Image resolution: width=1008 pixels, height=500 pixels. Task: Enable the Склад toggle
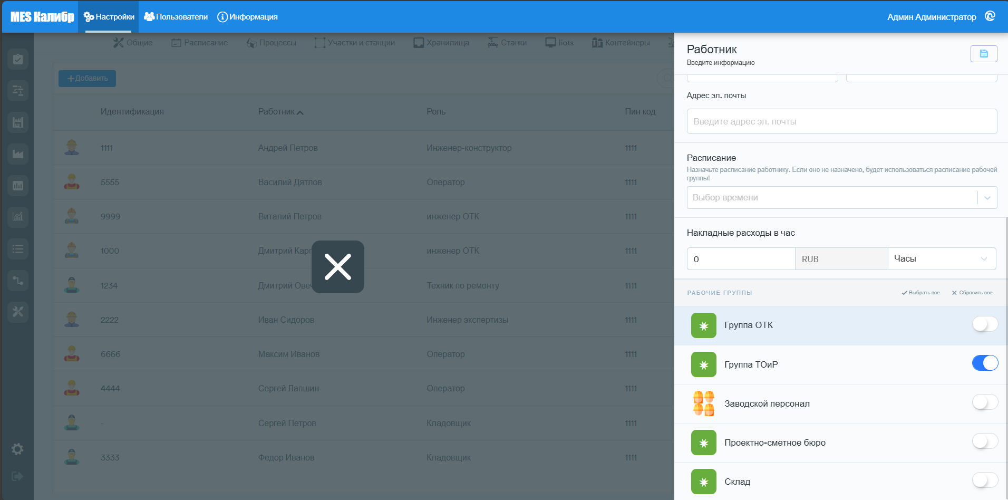[x=985, y=480]
